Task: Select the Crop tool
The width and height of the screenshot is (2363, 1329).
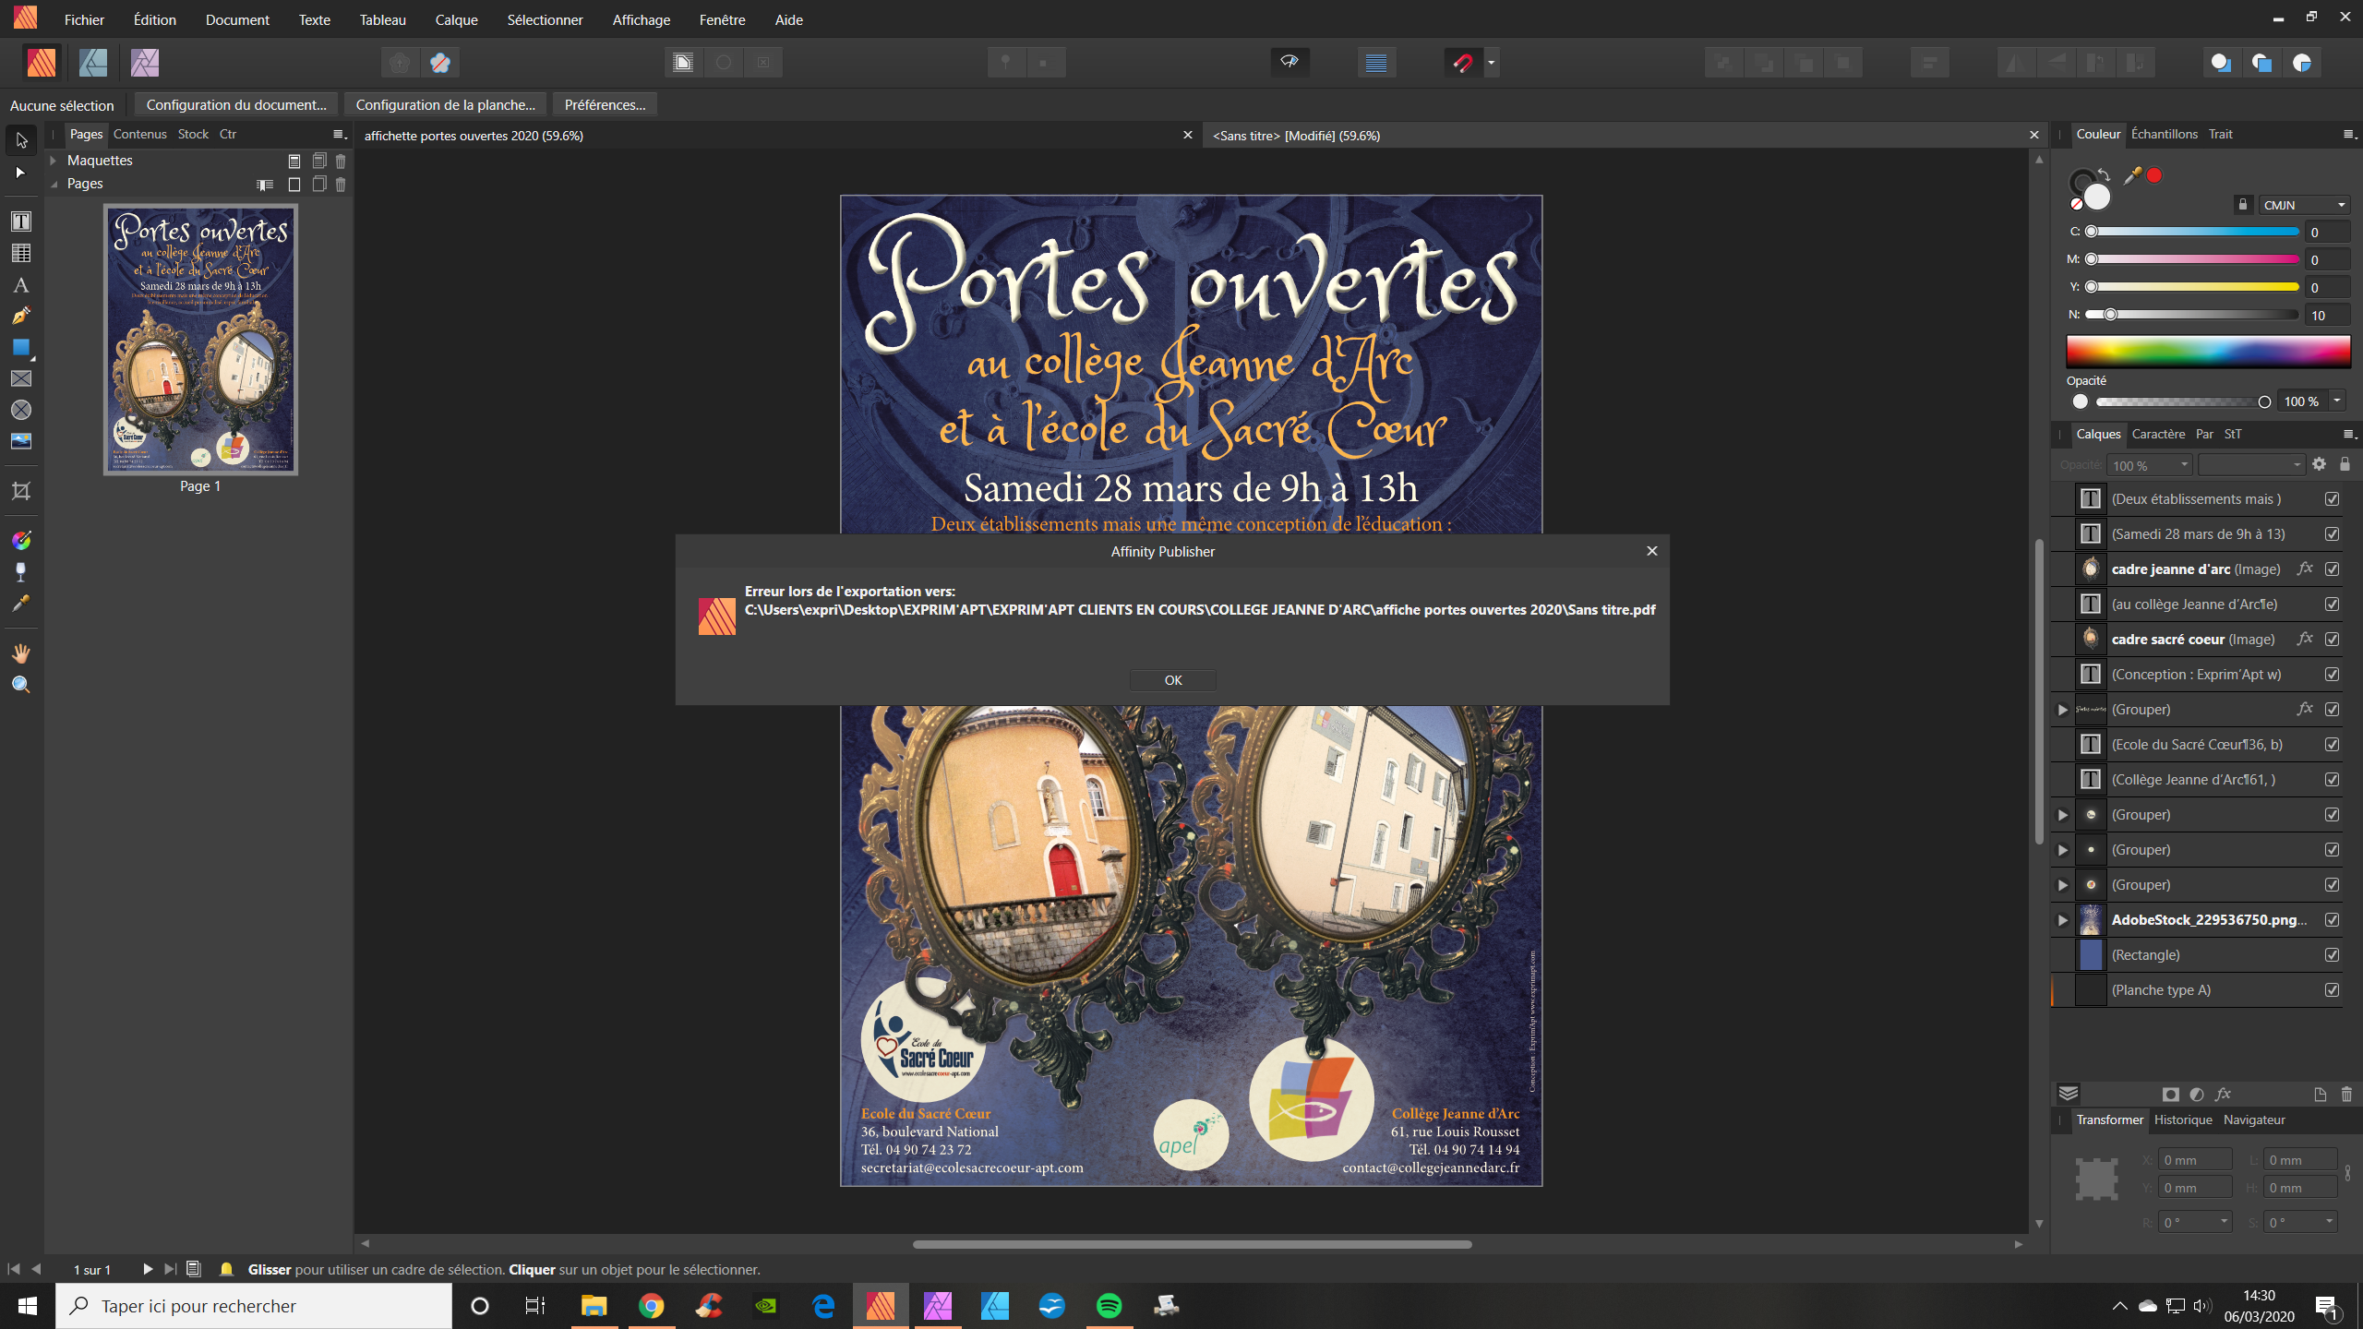Action: 20,491
